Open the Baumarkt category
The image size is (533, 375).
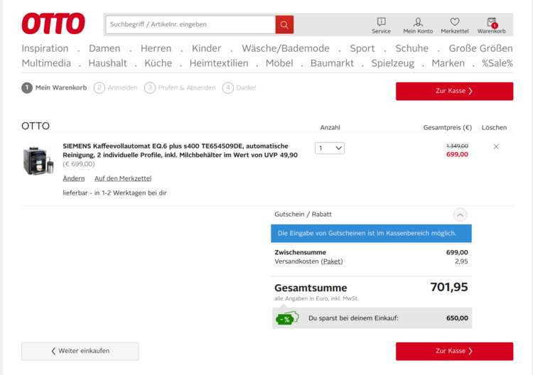click(332, 63)
